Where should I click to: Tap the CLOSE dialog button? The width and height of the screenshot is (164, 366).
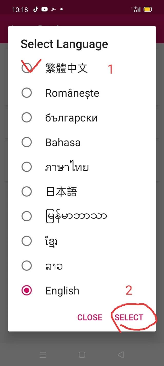click(x=90, y=317)
